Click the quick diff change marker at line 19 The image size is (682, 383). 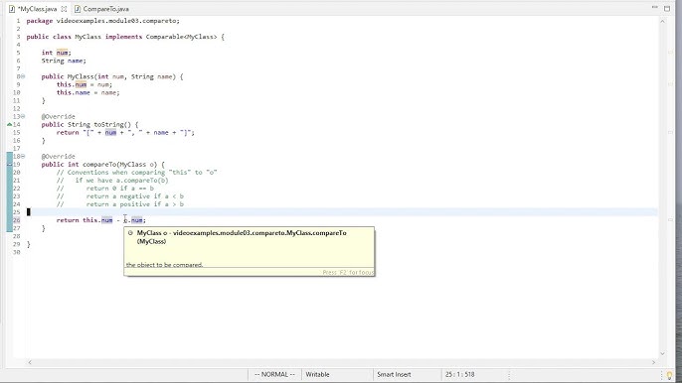(9, 165)
